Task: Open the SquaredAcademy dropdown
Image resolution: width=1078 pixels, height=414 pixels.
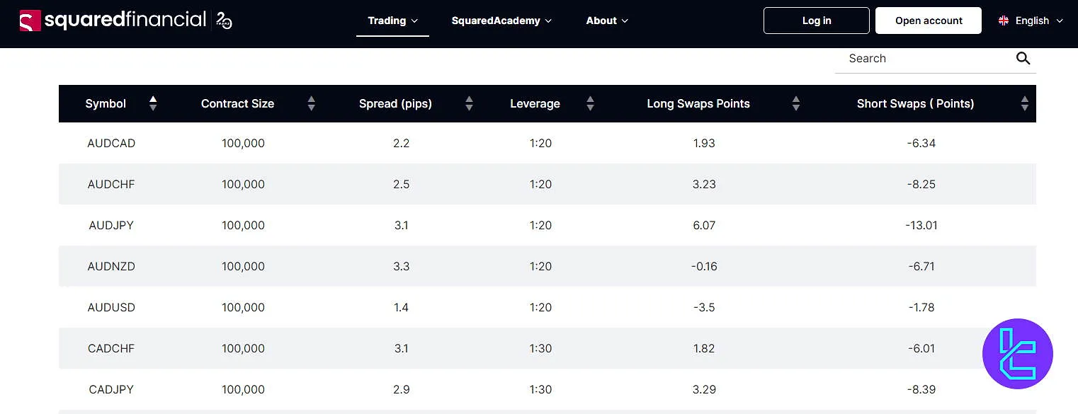Action: (501, 21)
